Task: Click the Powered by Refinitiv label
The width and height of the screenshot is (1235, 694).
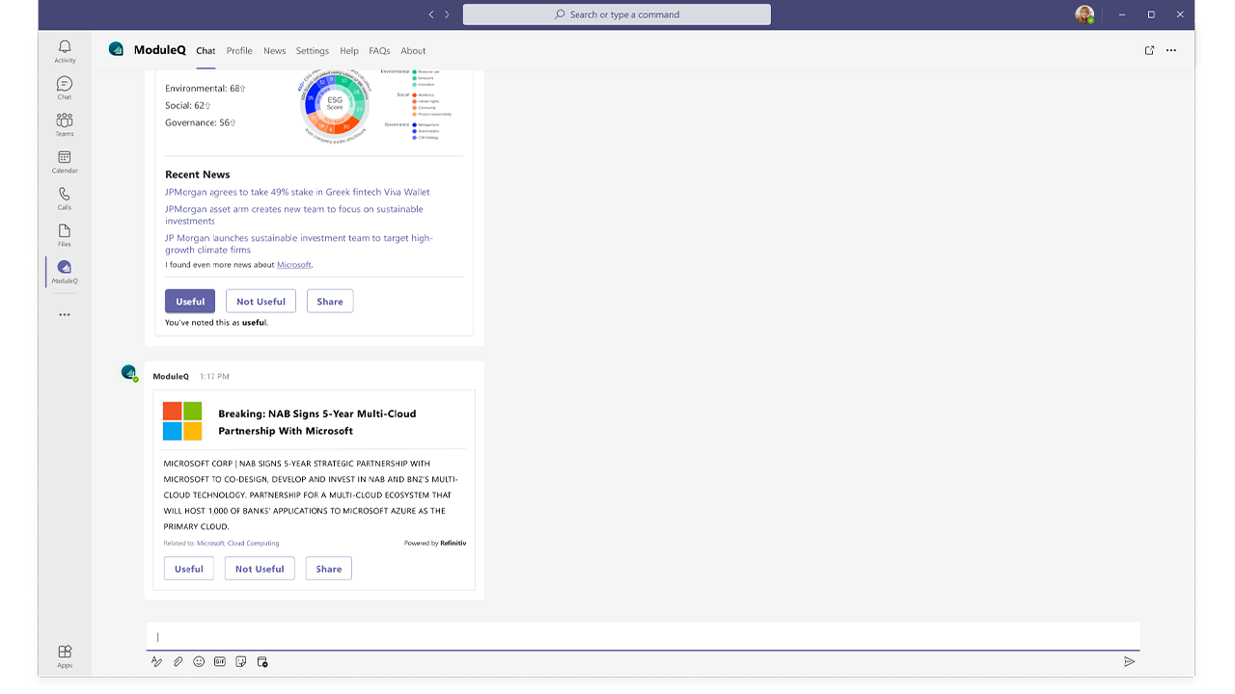Action: pos(435,544)
